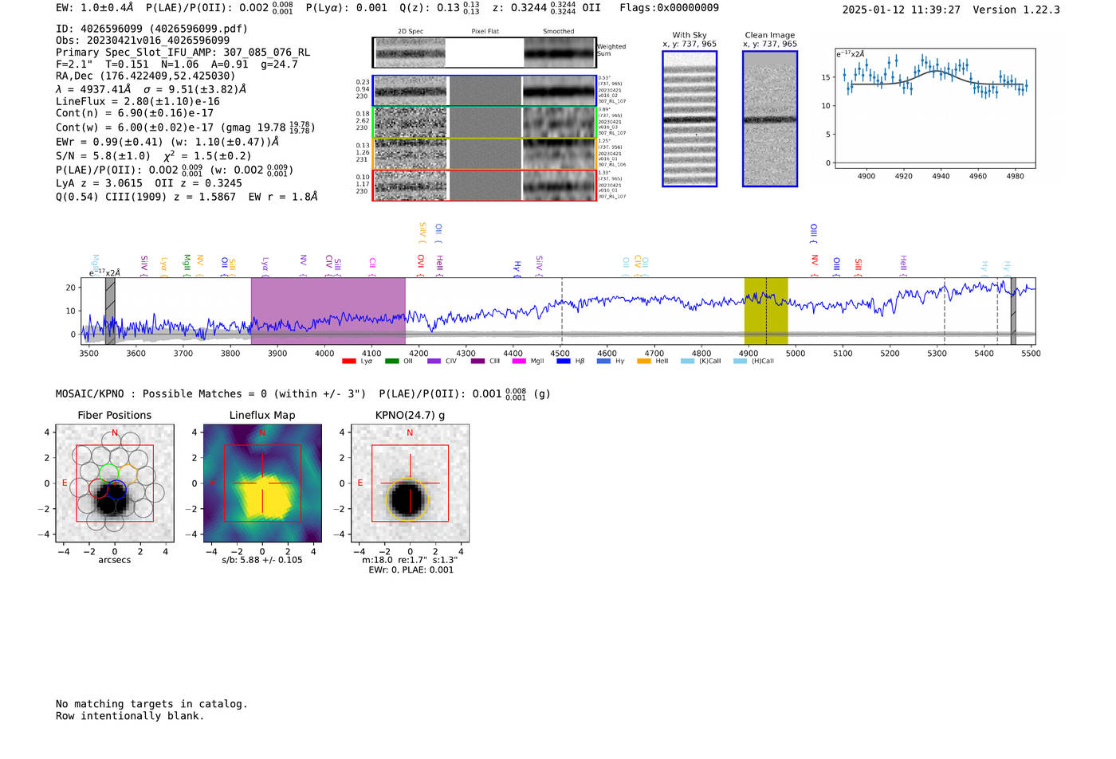Click the KPNO(24.7) g image

[x=410, y=483]
